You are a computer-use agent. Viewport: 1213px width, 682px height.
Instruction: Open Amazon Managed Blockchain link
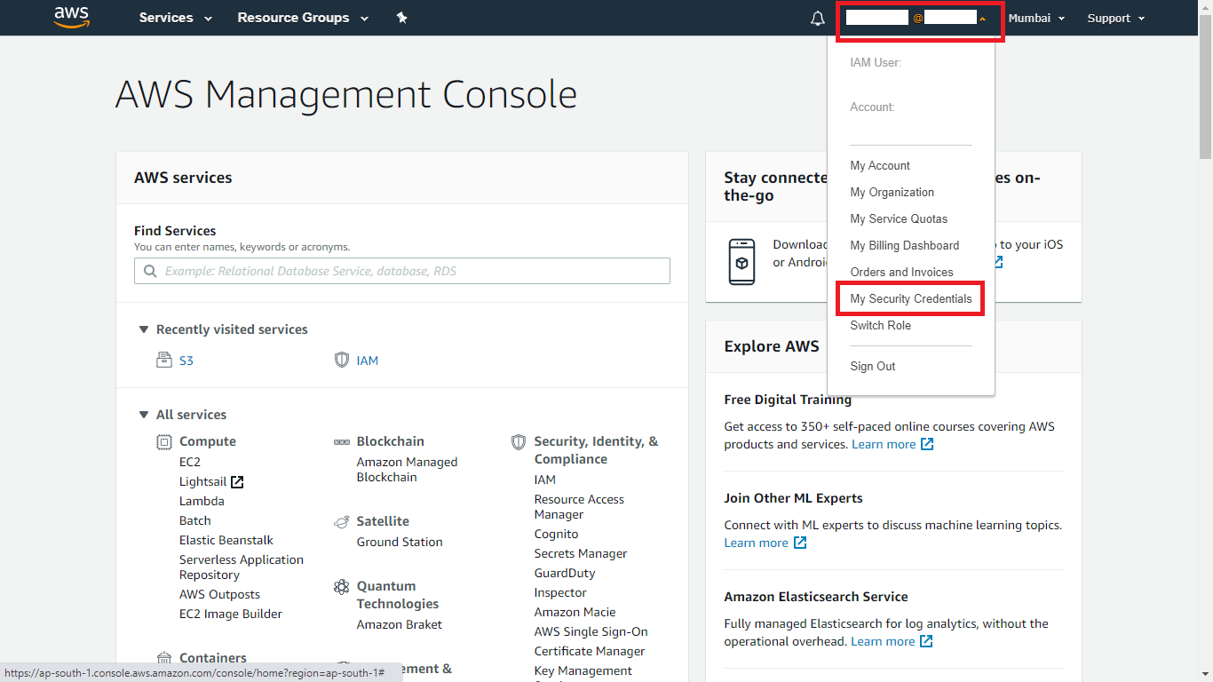pos(408,469)
